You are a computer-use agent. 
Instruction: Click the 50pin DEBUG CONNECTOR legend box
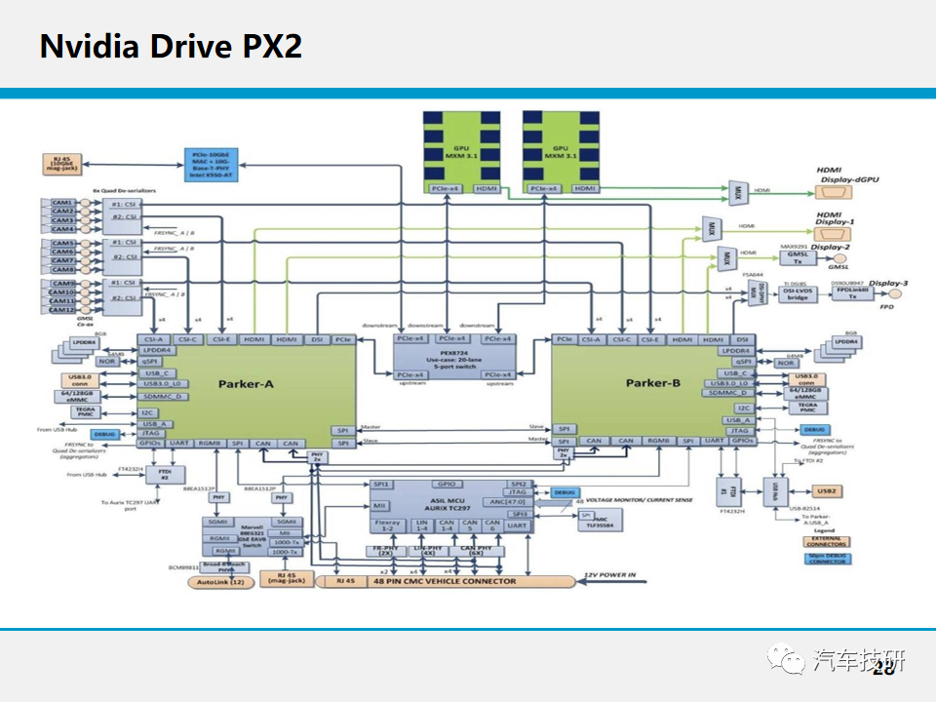point(828,559)
